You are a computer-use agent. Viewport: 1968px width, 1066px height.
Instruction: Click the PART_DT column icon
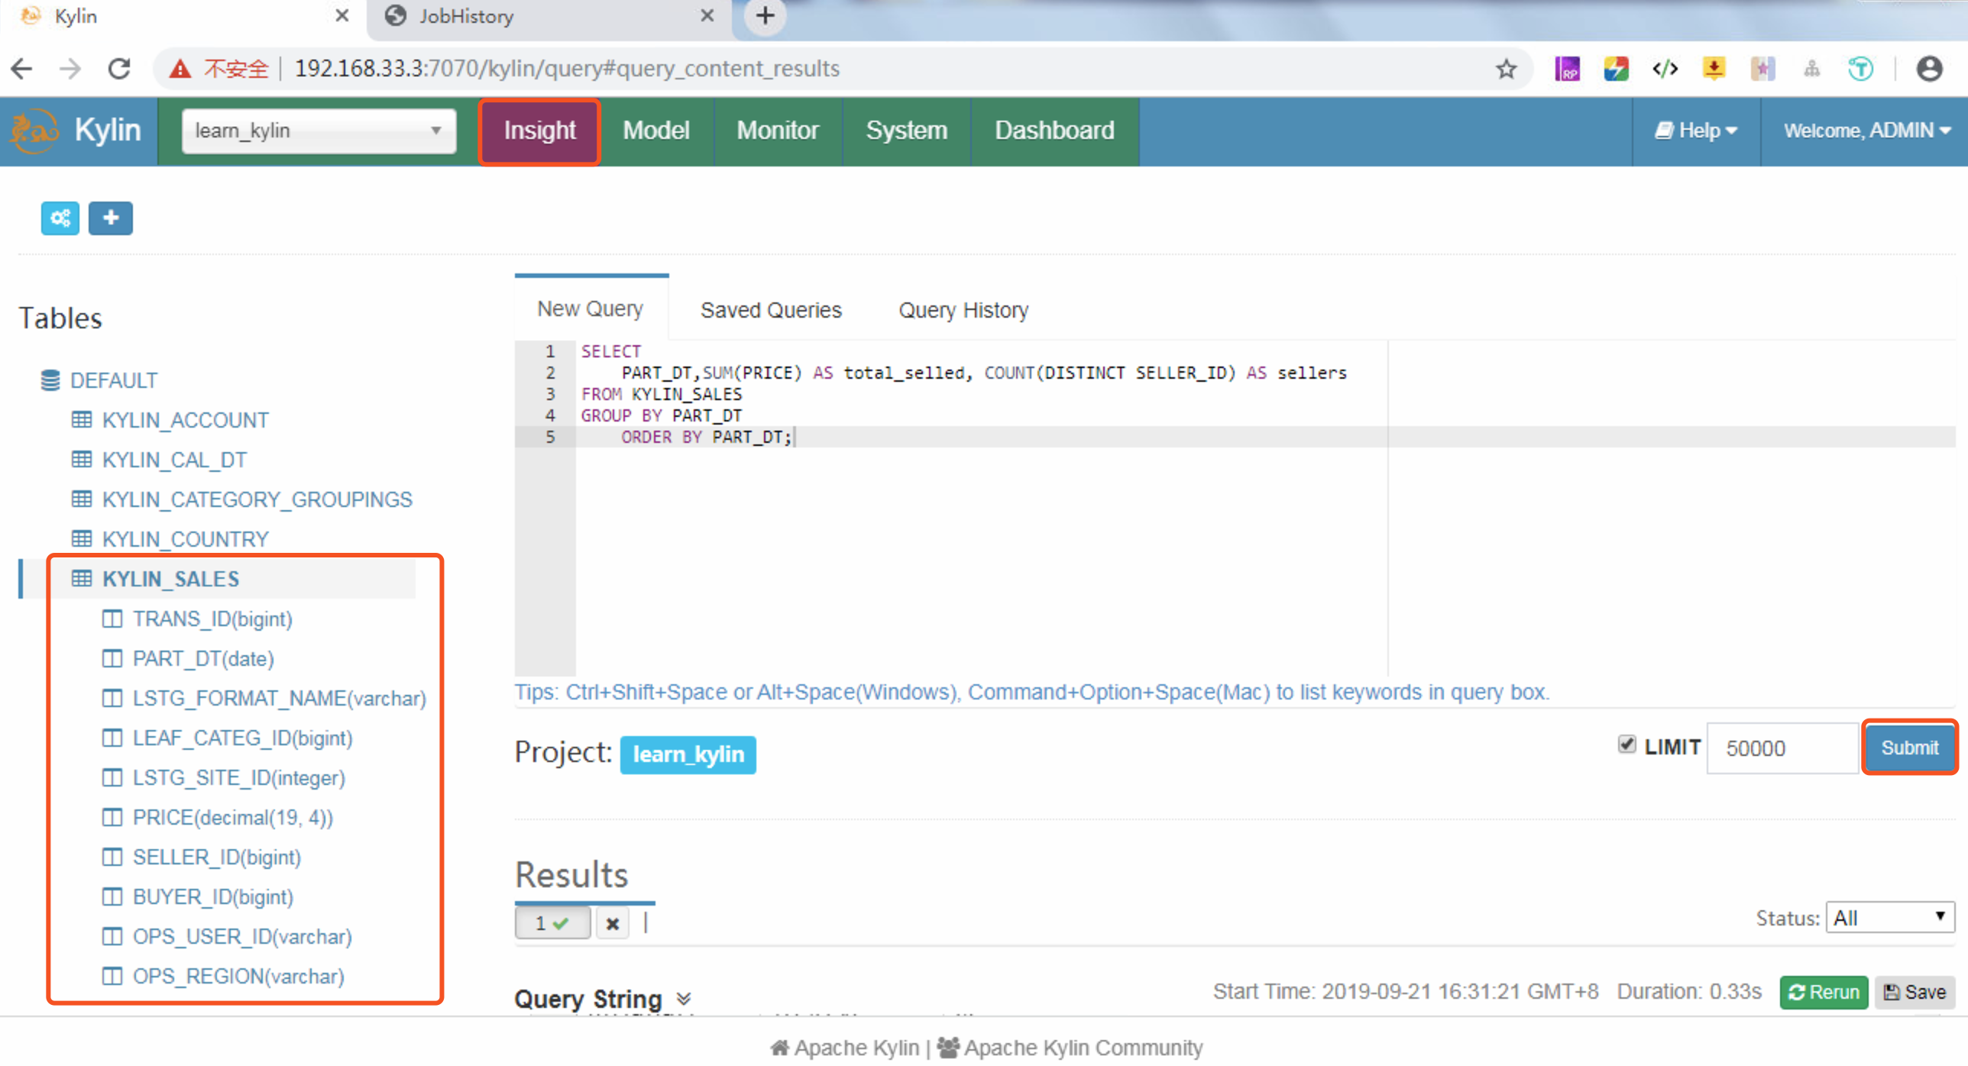pos(112,658)
